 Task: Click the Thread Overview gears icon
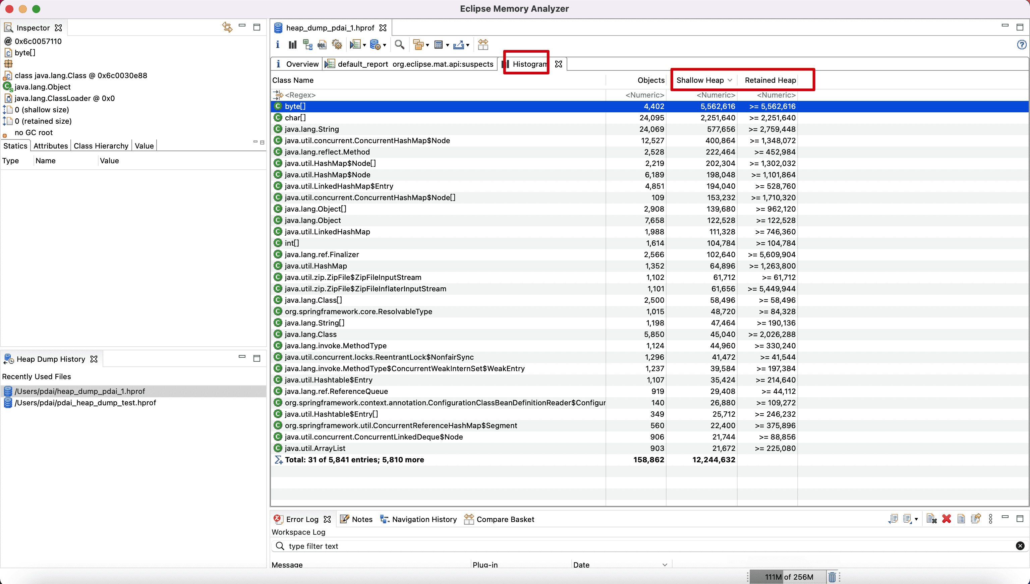pyautogui.click(x=337, y=45)
